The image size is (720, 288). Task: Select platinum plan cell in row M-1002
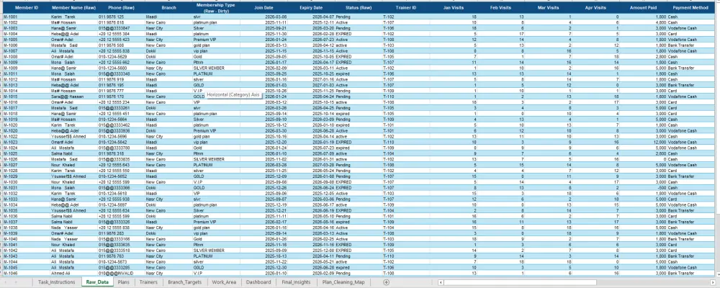click(x=216, y=22)
